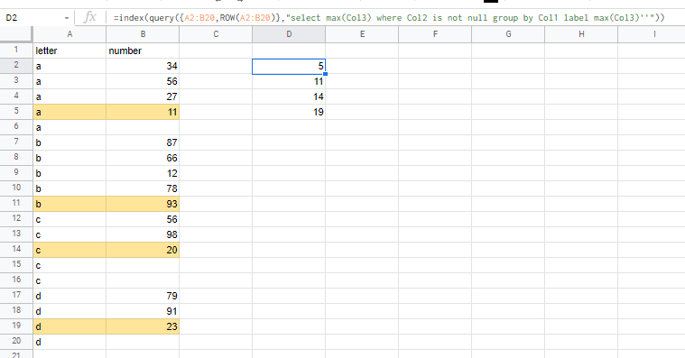This screenshot has height=358, width=685.
Task: Select row 19 header
Action: pyautogui.click(x=16, y=326)
